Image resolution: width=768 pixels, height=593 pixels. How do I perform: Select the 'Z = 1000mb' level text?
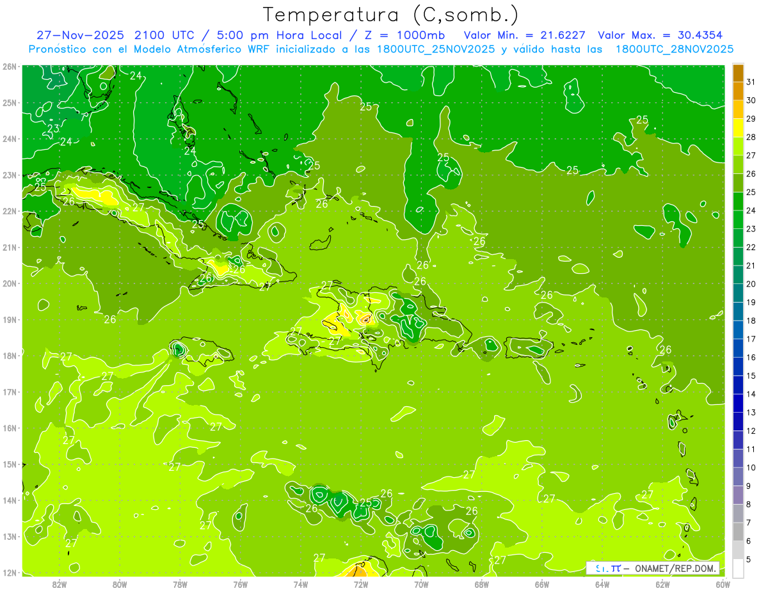coord(402,35)
